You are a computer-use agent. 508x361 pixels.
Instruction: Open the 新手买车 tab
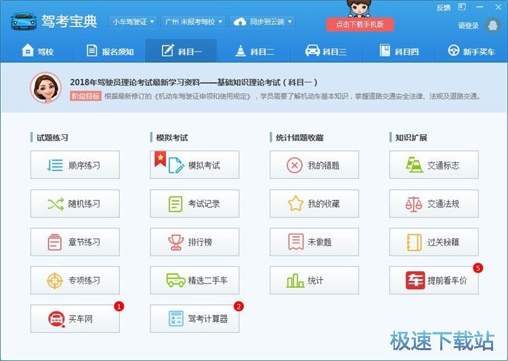click(471, 51)
